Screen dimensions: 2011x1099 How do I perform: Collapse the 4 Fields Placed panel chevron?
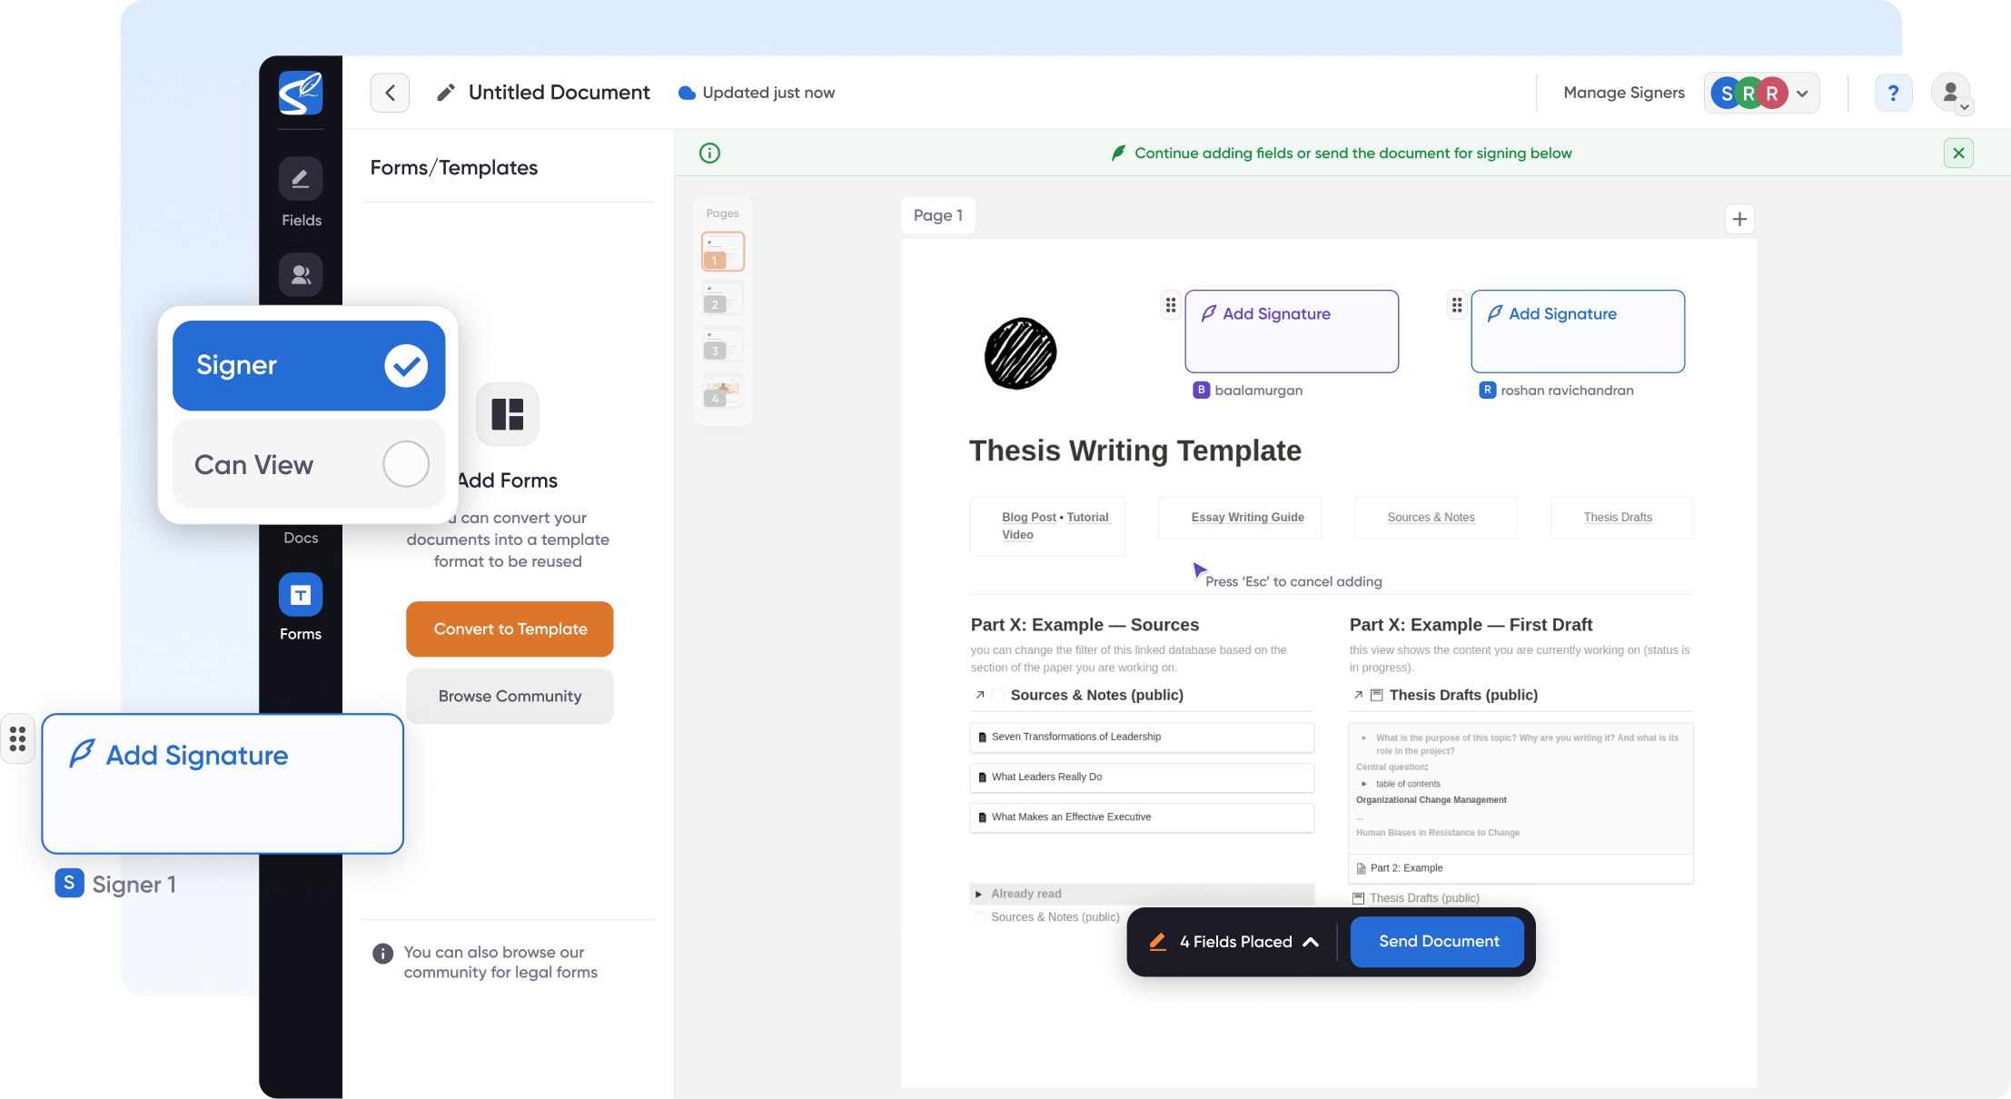point(1312,943)
